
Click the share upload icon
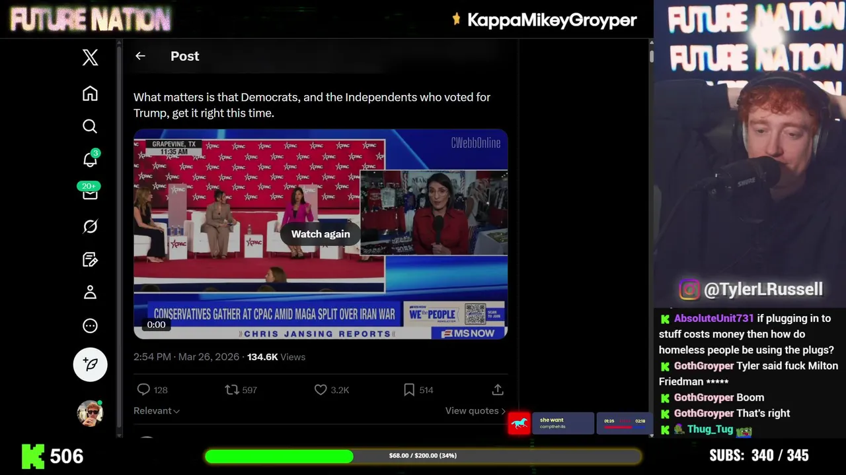pyautogui.click(x=498, y=390)
